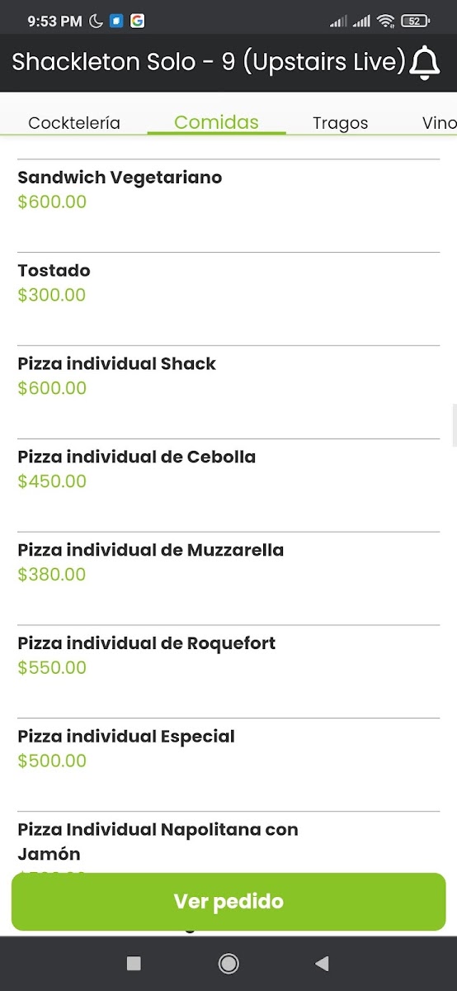
Task: Tap the moon do-not-disturb status icon
Action: pyautogui.click(x=97, y=21)
